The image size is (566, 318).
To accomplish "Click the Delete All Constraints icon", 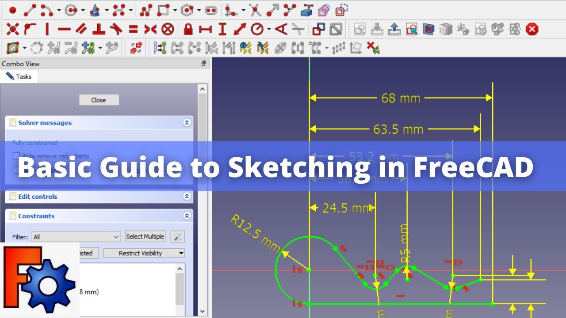I will click(x=374, y=48).
